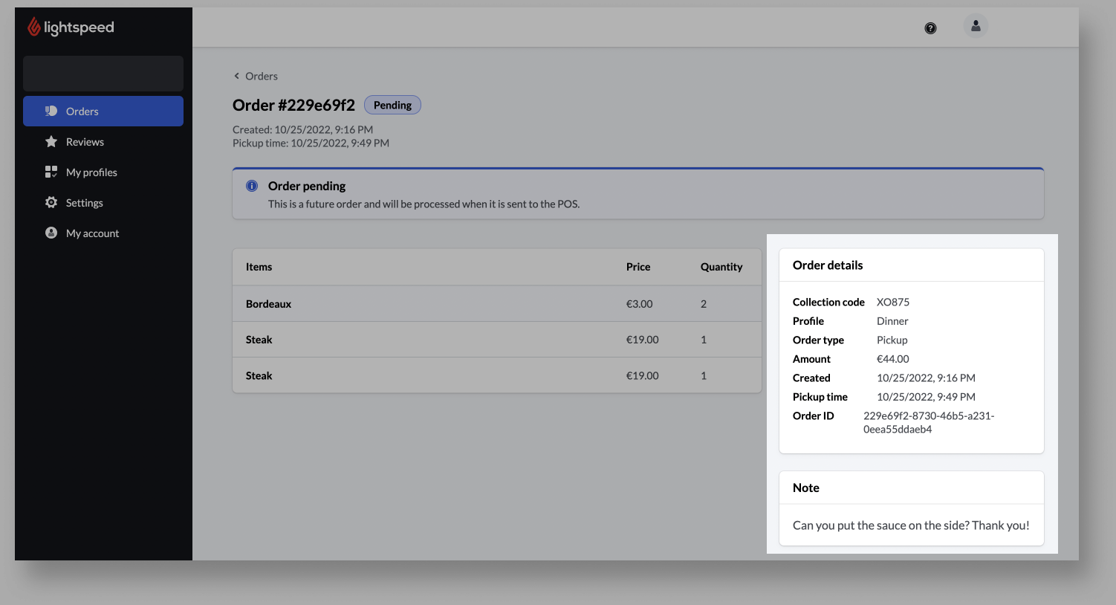1116x605 pixels.
Task: Select the customer note about sauce
Action: tap(910, 525)
